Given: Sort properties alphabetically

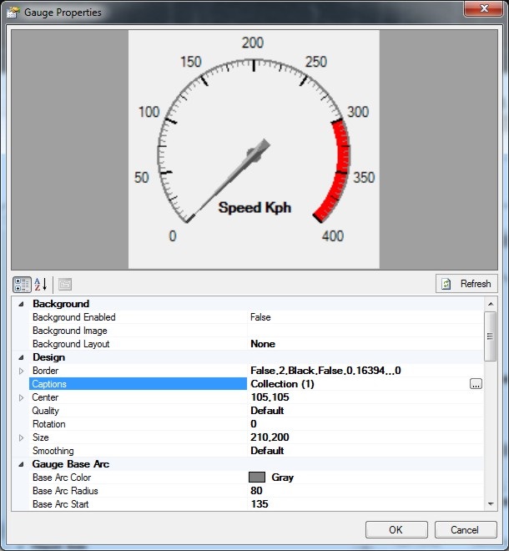Looking at the screenshot, I should [41, 284].
